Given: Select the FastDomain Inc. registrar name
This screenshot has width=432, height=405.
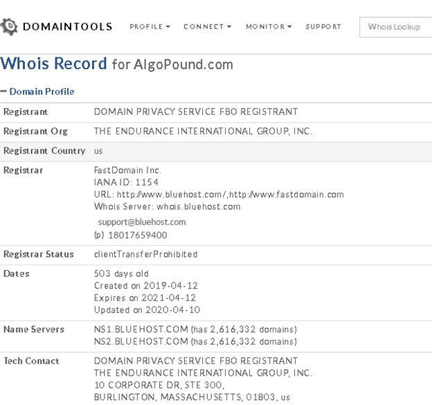Looking at the screenshot, I should (x=127, y=170).
